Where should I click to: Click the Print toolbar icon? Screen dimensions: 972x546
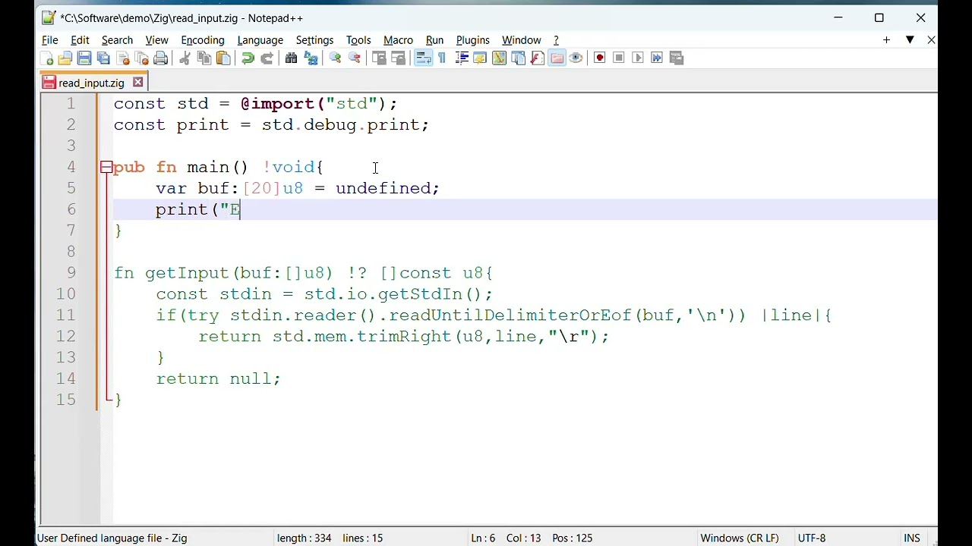pos(161,58)
